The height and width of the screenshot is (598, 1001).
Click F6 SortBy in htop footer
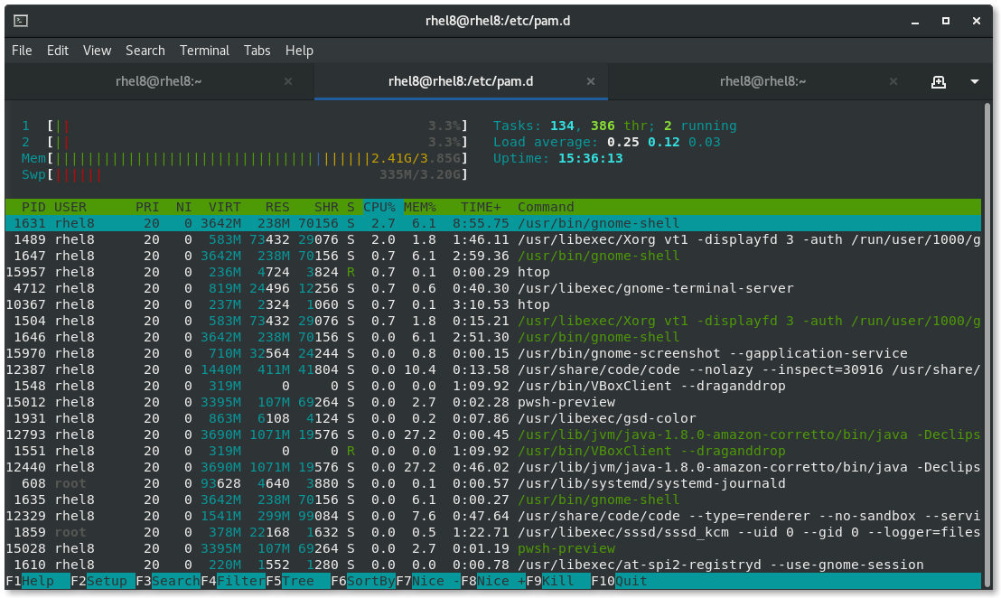click(x=363, y=581)
